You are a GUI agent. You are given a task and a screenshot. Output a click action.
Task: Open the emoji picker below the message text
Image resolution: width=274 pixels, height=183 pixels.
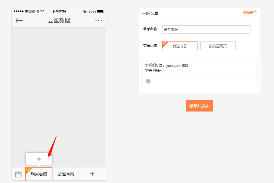coord(148,81)
